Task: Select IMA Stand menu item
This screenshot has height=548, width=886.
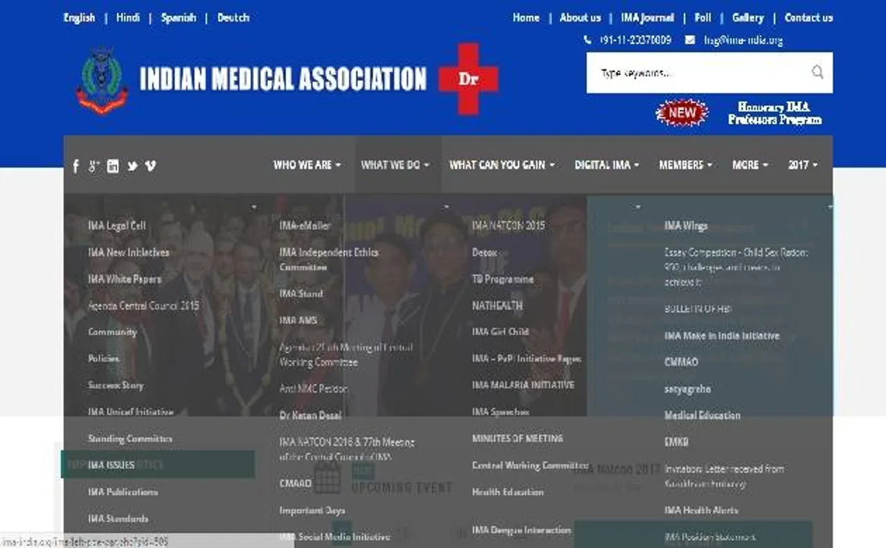Action: 301,293
